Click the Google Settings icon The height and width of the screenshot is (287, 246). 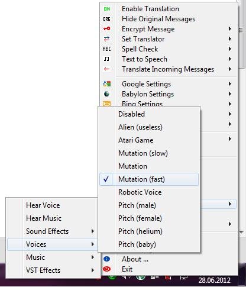(x=107, y=84)
